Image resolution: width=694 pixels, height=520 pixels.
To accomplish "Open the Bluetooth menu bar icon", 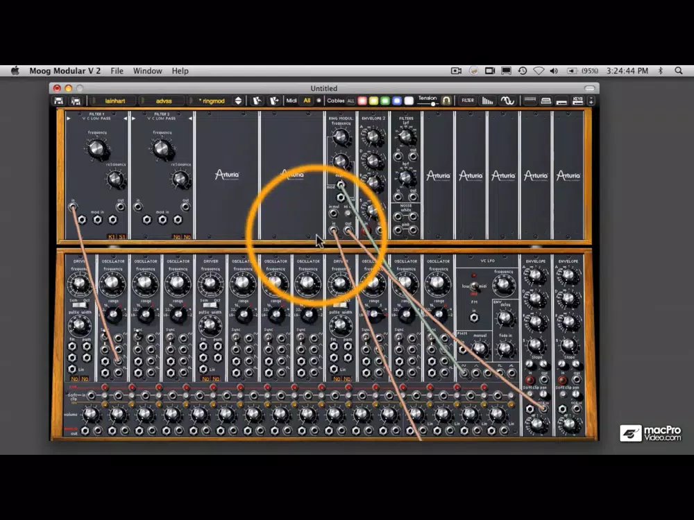I will (661, 71).
